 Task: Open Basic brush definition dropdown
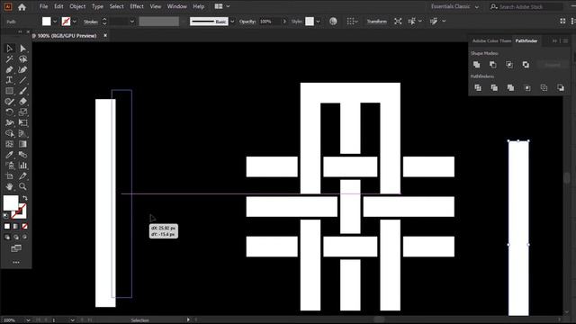coord(232,22)
